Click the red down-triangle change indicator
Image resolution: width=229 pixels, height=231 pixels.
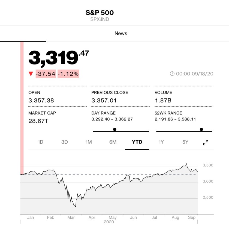click(x=31, y=74)
